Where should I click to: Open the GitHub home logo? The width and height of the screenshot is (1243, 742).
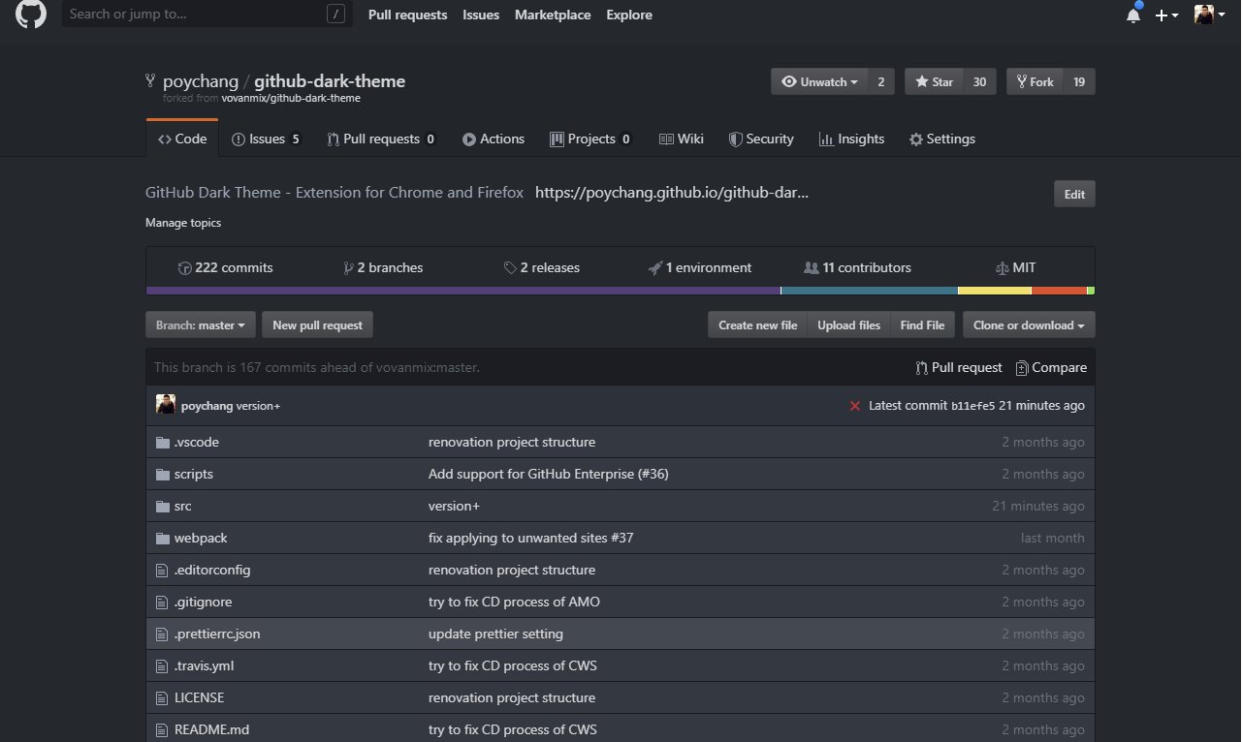(31, 14)
